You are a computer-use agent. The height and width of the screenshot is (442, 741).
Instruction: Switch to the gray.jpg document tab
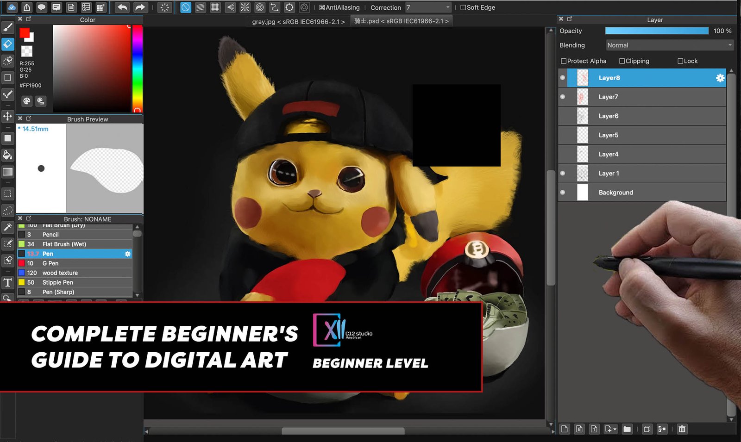[x=298, y=21]
